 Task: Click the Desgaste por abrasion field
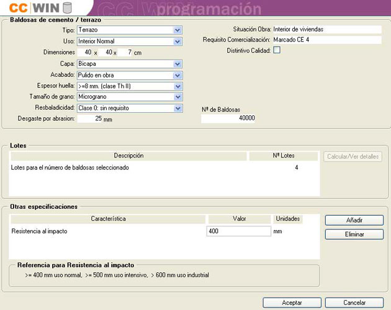point(90,118)
